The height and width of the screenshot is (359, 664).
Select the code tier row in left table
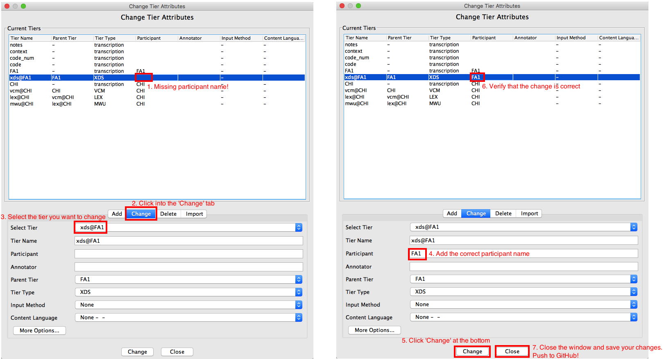(157, 65)
